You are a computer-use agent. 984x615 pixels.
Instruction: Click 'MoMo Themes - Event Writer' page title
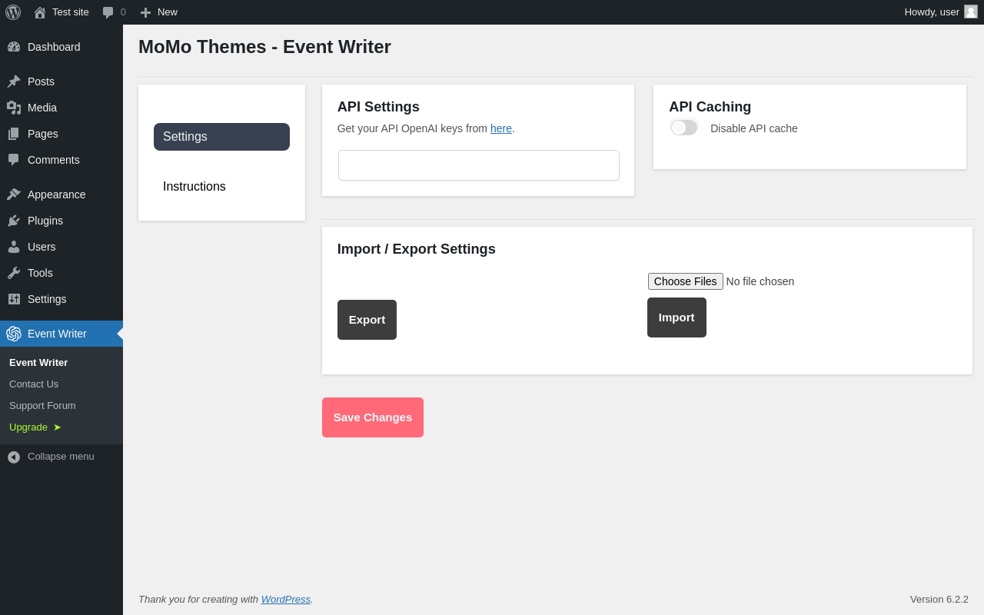point(264,47)
